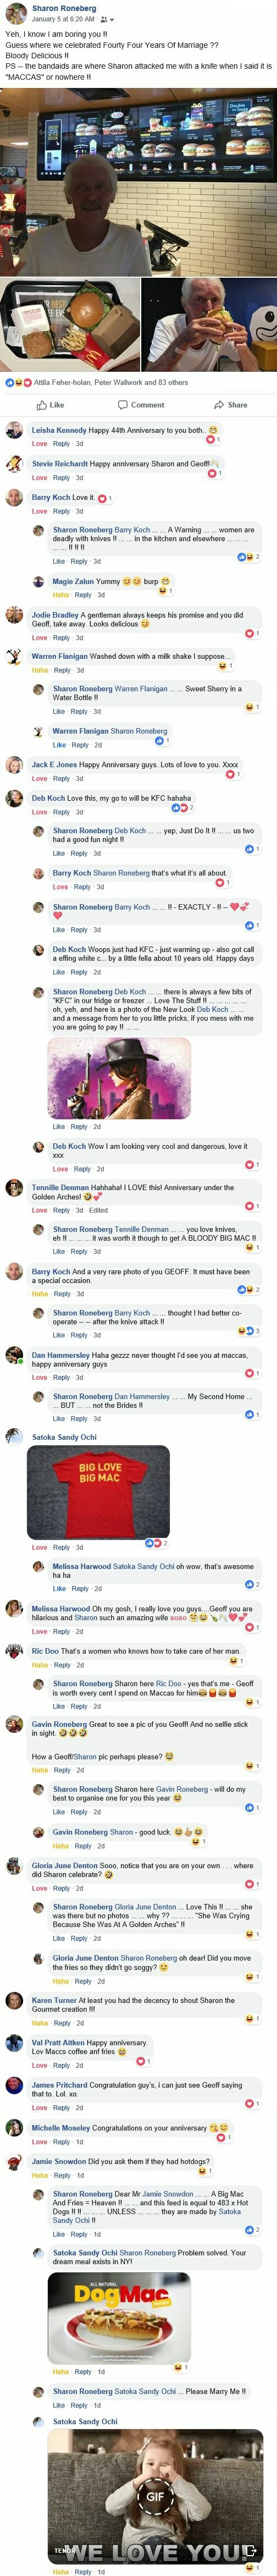The image size is (277, 2576).
Task: View the BIG LOVE BIG MAC shirt image
Action: tap(99, 1489)
